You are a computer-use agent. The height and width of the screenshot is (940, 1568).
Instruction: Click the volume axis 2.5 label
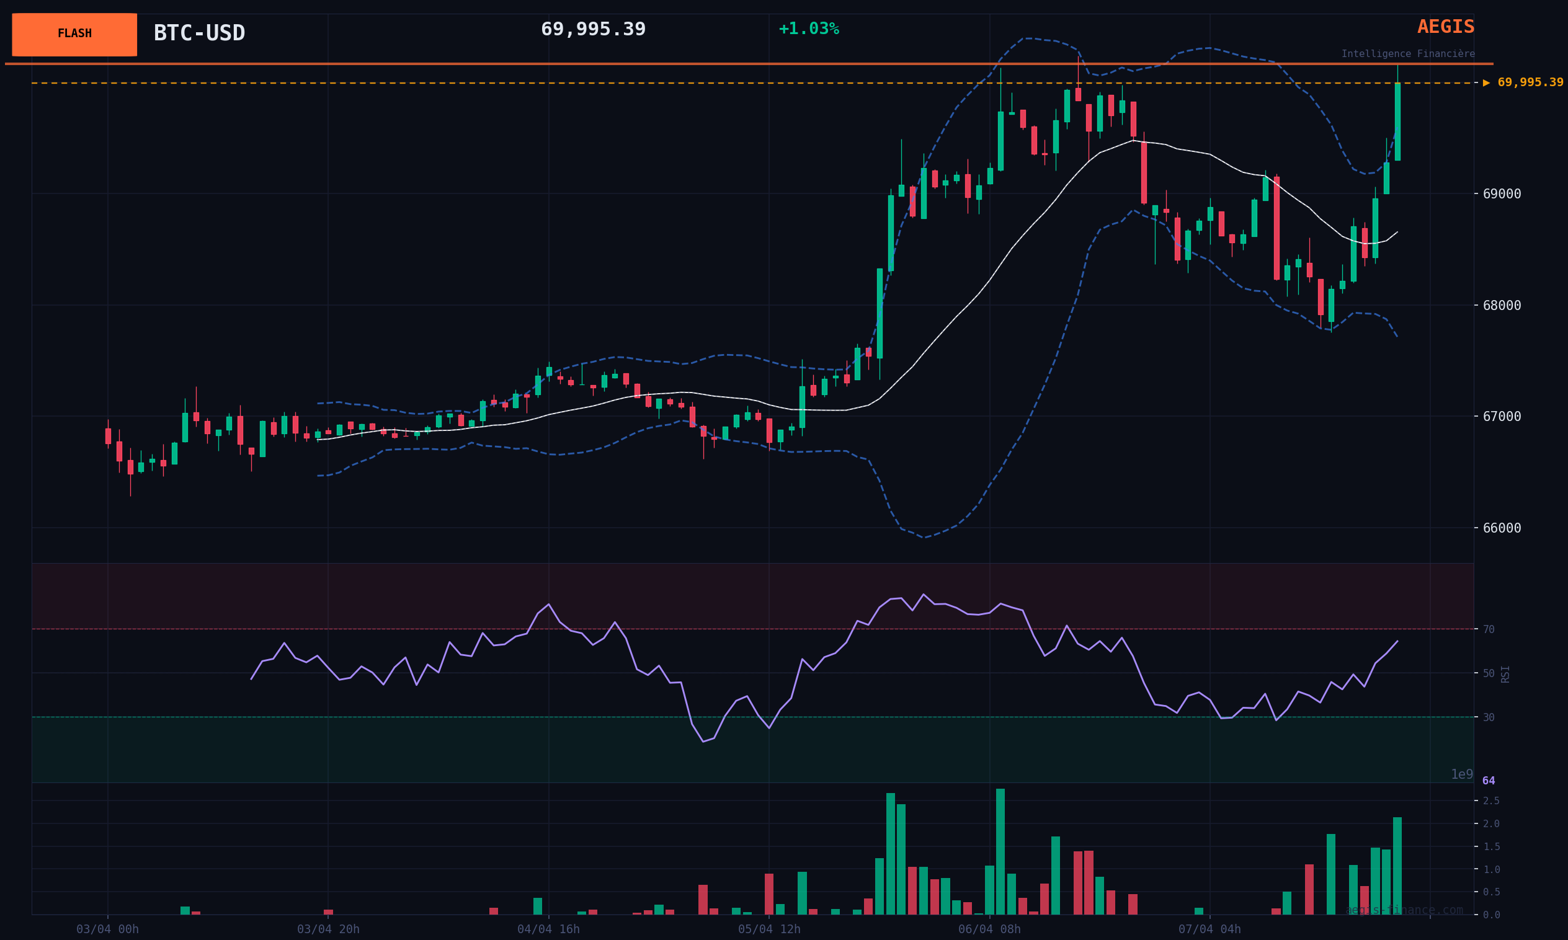pyautogui.click(x=1490, y=801)
